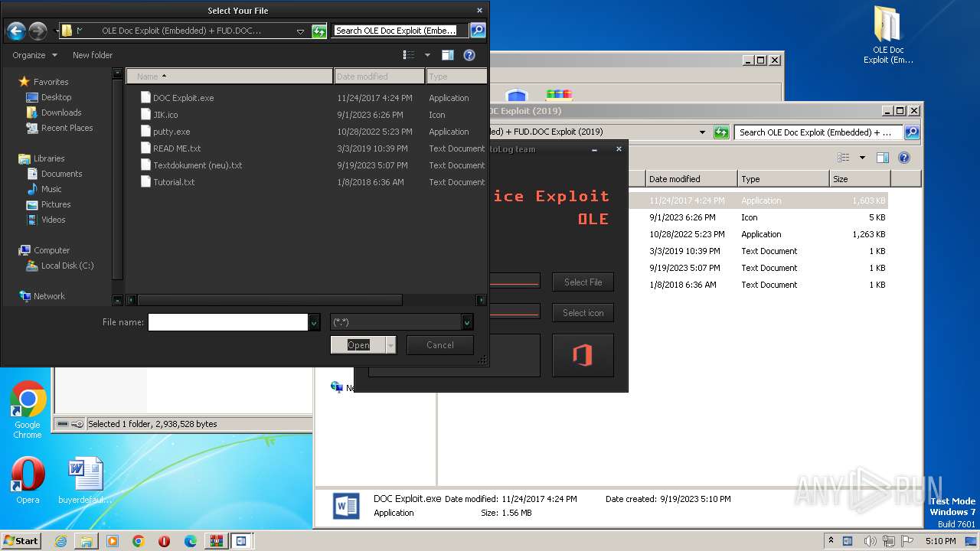Screen dimensions: 980x551
Task: Open Local Disk (C:) in navigation pane
Action: pos(60,266)
